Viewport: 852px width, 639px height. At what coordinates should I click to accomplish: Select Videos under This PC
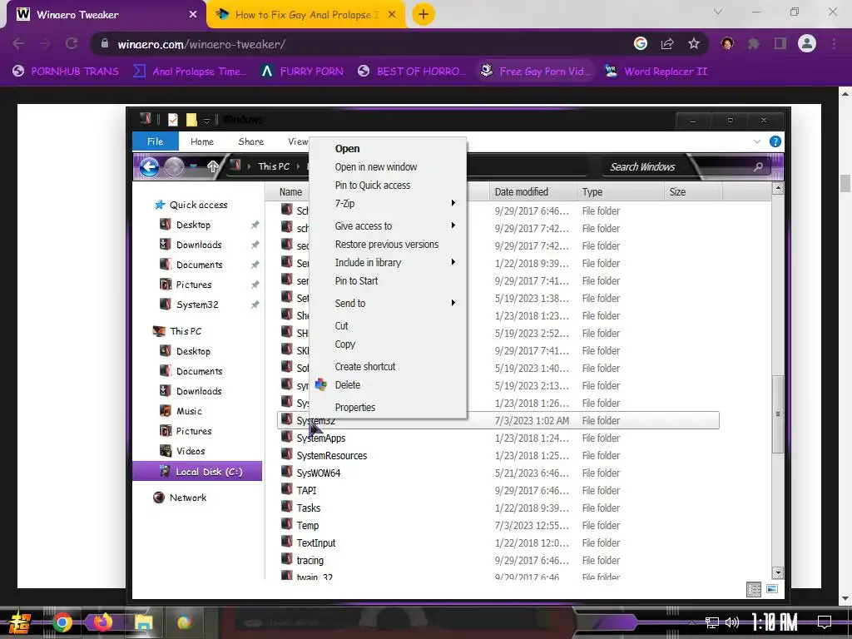pyautogui.click(x=191, y=451)
